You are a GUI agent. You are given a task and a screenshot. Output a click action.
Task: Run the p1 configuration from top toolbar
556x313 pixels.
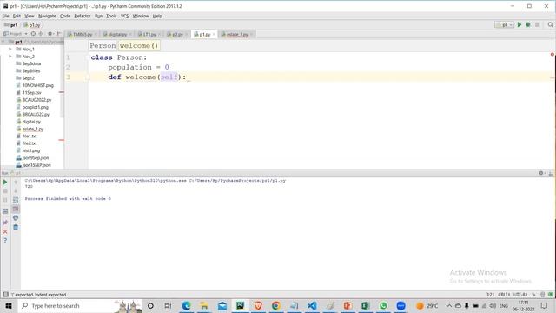520,25
